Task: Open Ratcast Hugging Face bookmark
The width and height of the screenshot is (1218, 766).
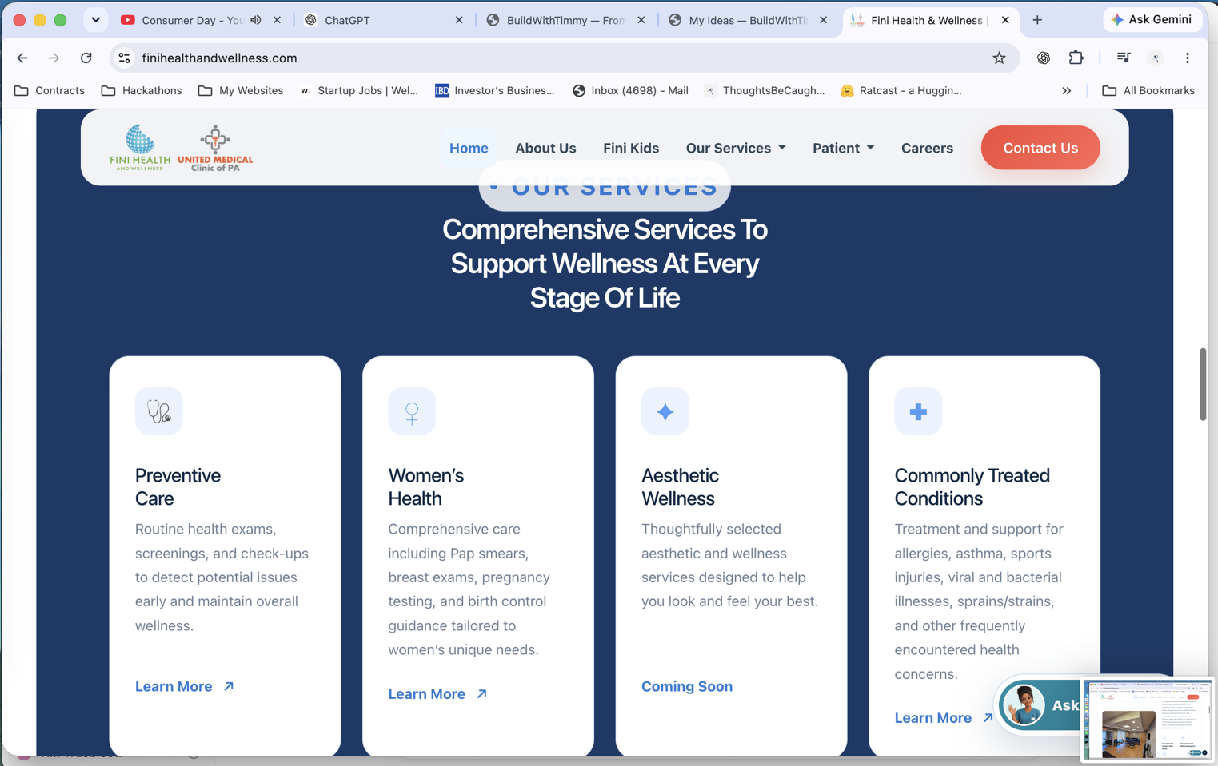Action: pos(901,90)
